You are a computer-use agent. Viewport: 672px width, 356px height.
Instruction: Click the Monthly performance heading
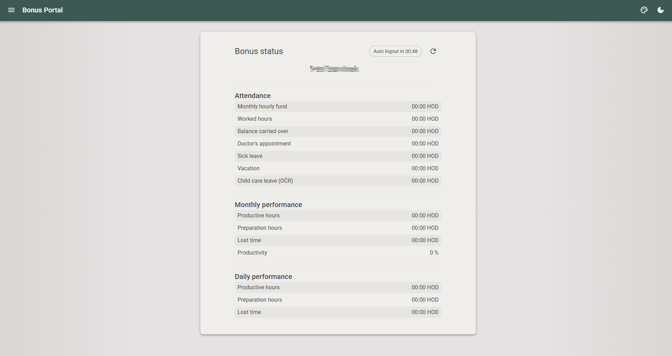coord(268,205)
